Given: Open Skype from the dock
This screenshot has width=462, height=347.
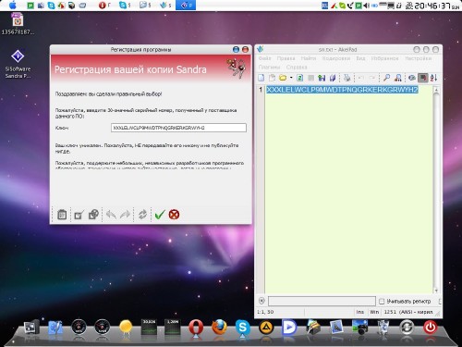Looking at the screenshot, I should pyautogui.click(x=243, y=328).
